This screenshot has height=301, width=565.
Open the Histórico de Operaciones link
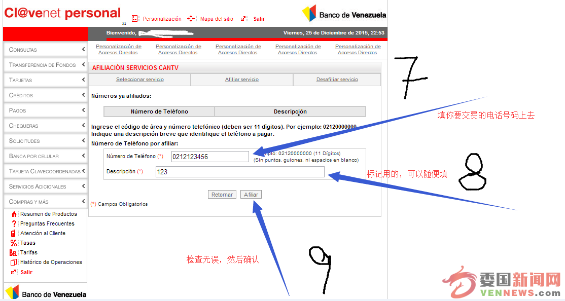51,262
